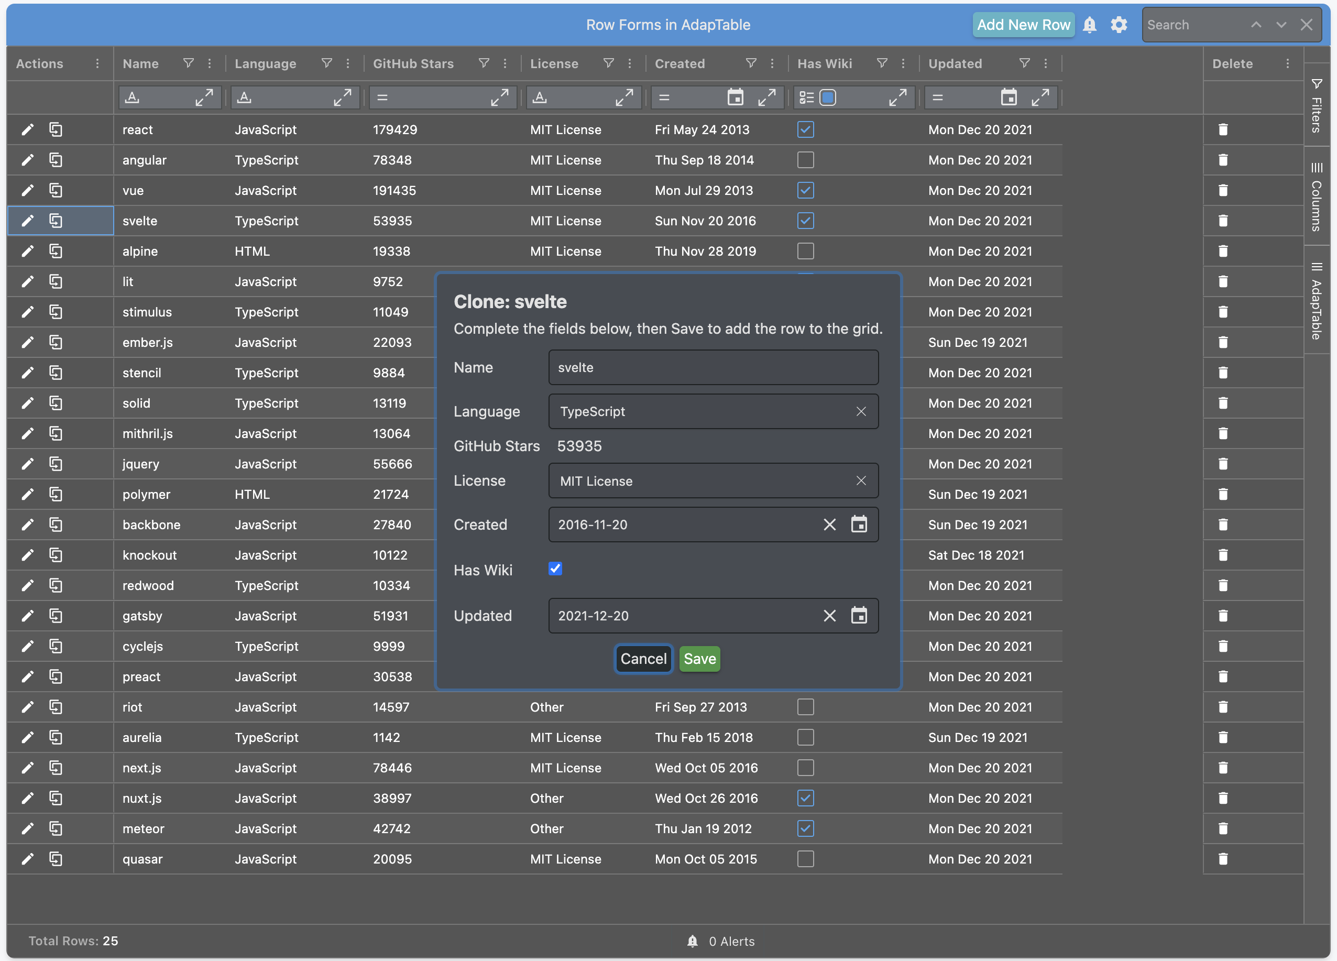This screenshot has height=961, width=1337.
Task: Open the Language dropdown in clone form
Action: (x=714, y=411)
